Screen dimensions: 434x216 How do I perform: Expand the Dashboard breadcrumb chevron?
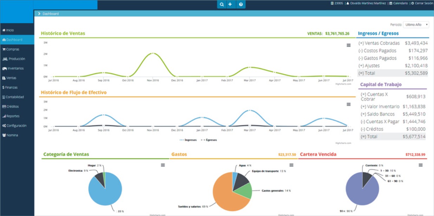39,14
